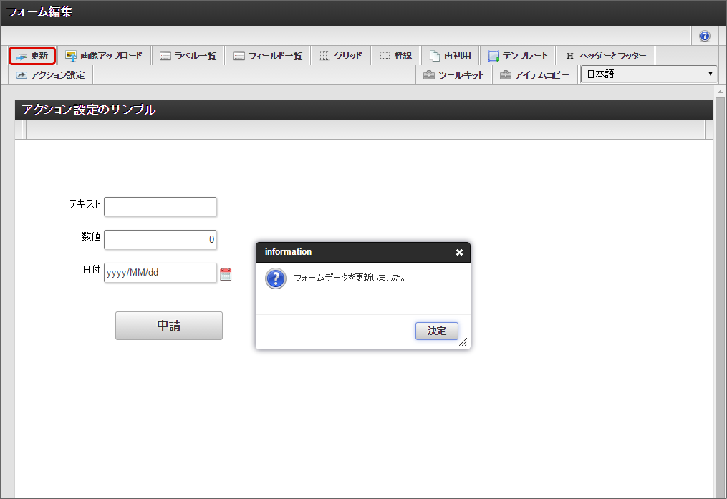This screenshot has width=727, height=499.
Task: Click the 更新 update toolbar button
Action: pos(32,56)
